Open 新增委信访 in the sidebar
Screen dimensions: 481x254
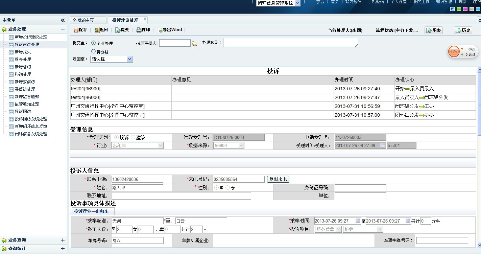click(25, 82)
